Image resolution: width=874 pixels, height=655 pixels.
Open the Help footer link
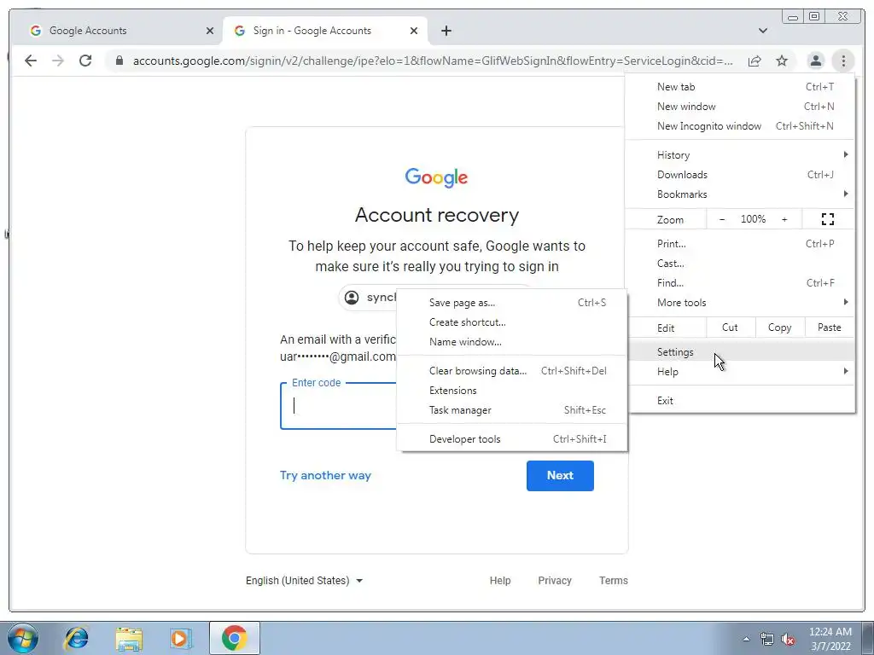click(x=500, y=580)
